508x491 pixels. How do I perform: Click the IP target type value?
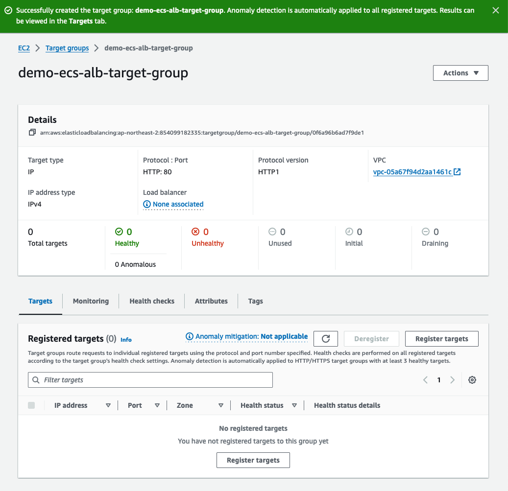click(31, 172)
